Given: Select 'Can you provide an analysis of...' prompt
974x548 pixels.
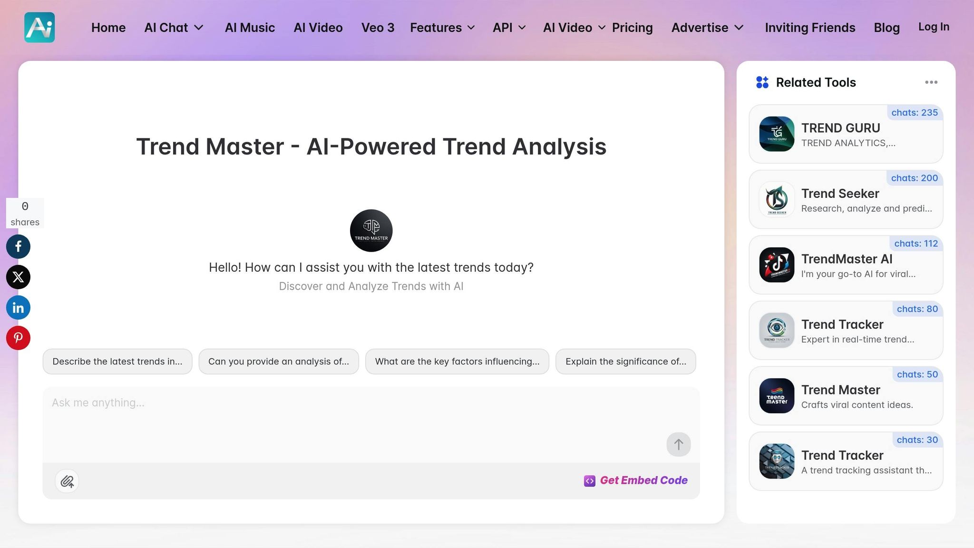Looking at the screenshot, I should click(279, 362).
